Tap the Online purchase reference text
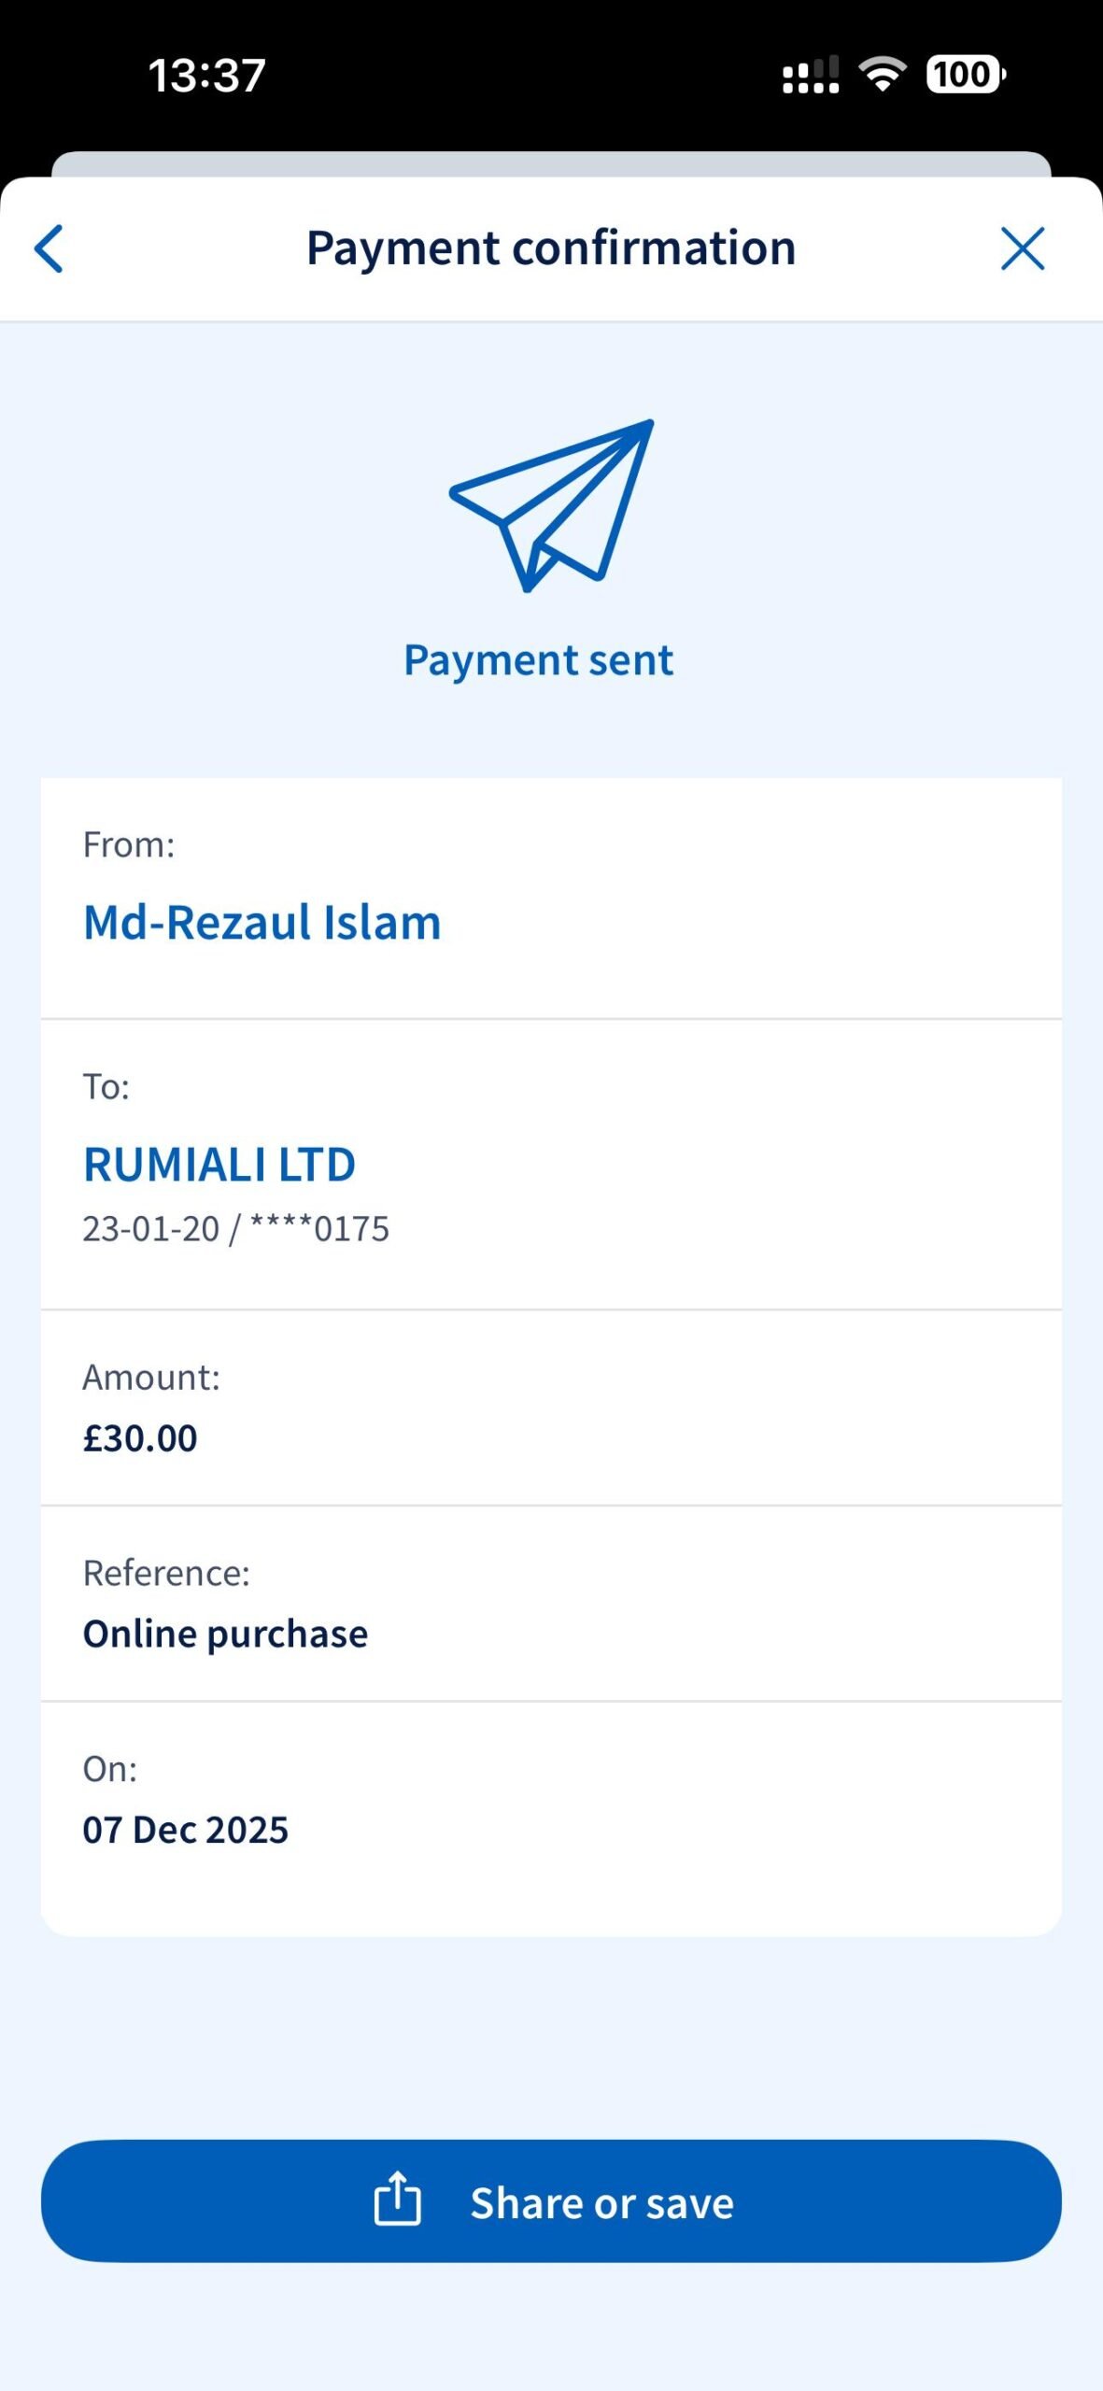Screen dimensions: 1103x2391 (x=225, y=1634)
